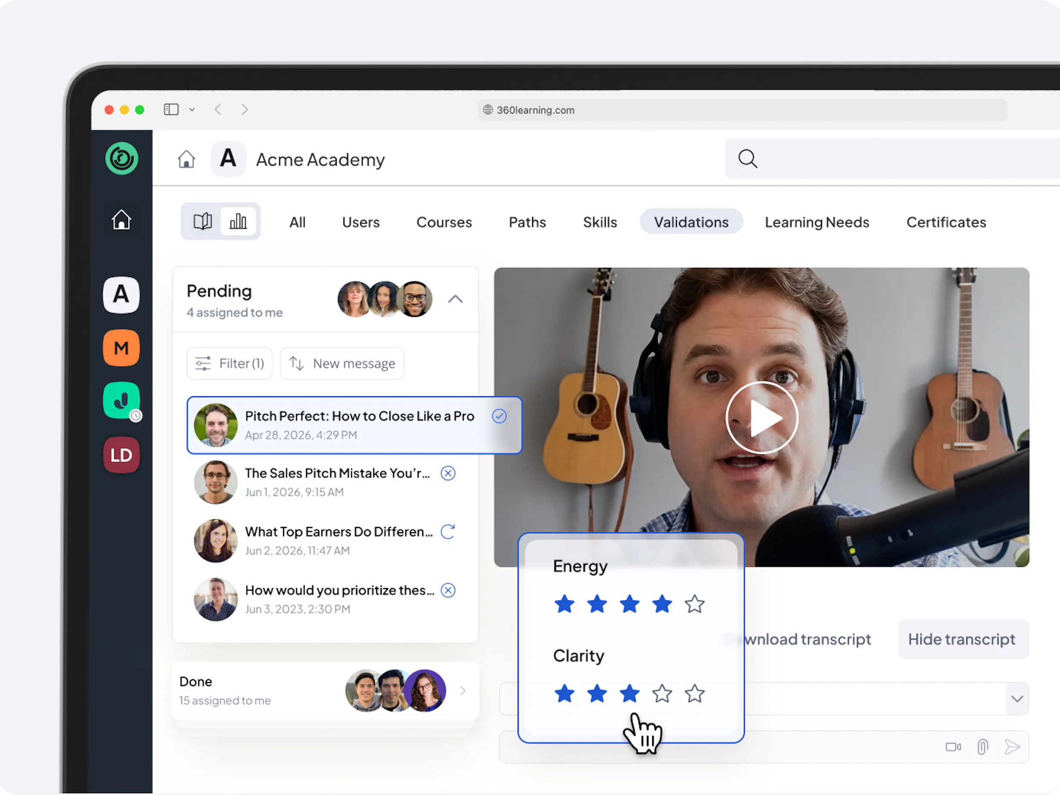
Task: Set Energy rating to two stars
Action: [597, 604]
